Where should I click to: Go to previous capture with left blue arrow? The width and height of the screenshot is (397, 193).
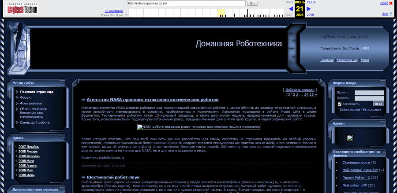(291, 9)
